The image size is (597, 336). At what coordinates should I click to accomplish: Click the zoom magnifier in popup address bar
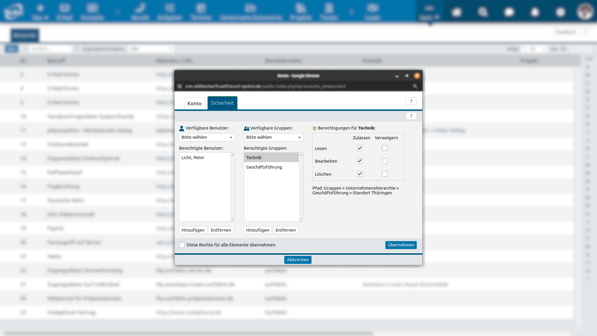(415, 86)
